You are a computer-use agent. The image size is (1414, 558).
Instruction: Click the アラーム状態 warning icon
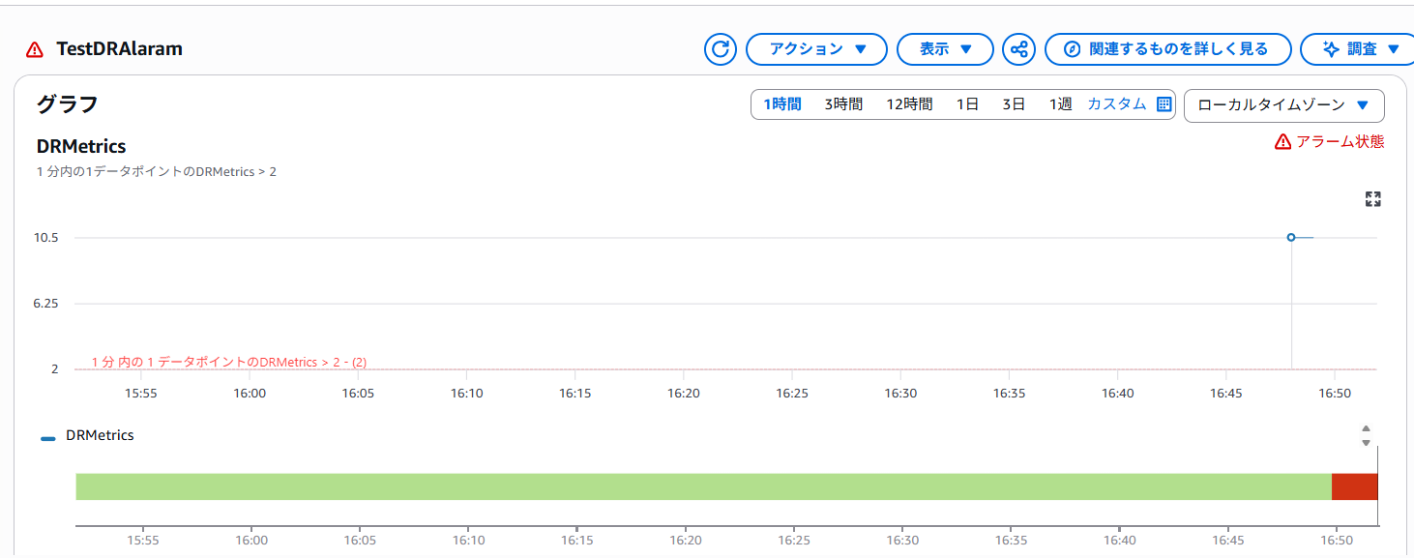click(x=1283, y=142)
